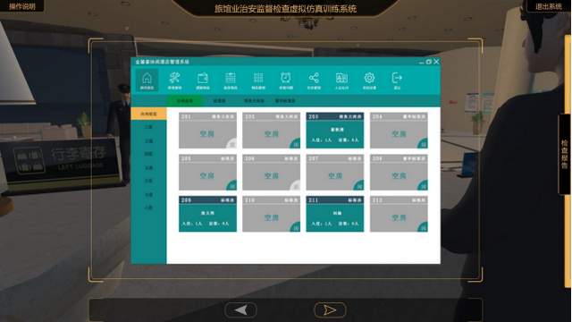The width and height of the screenshot is (572, 322).
Task: Select floor 六层 in the sidebar
Action: tap(148, 181)
